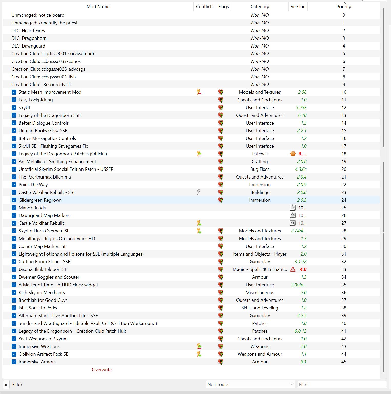Open the No groups dropdown
391x394 pixels.
click(250, 384)
